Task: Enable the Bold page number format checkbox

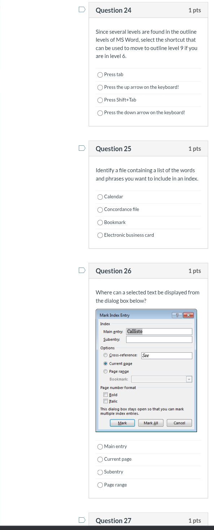Action: [106, 394]
